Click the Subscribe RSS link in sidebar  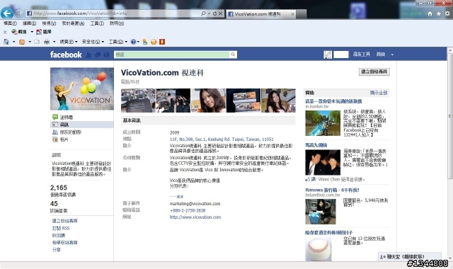(x=61, y=228)
